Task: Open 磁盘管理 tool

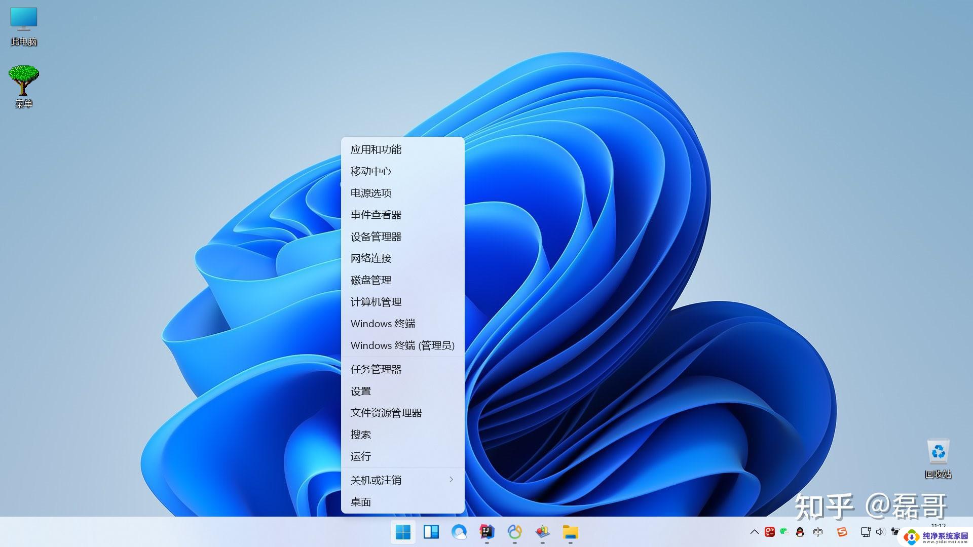Action: click(x=371, y=280)
